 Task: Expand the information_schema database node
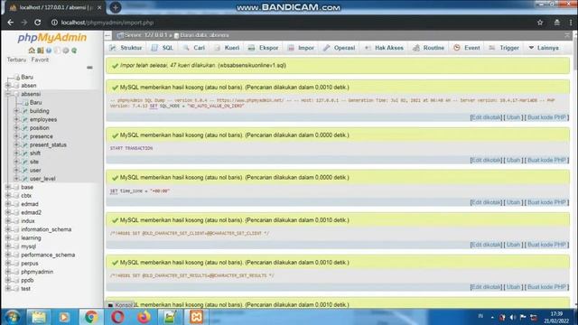[8, 229]
